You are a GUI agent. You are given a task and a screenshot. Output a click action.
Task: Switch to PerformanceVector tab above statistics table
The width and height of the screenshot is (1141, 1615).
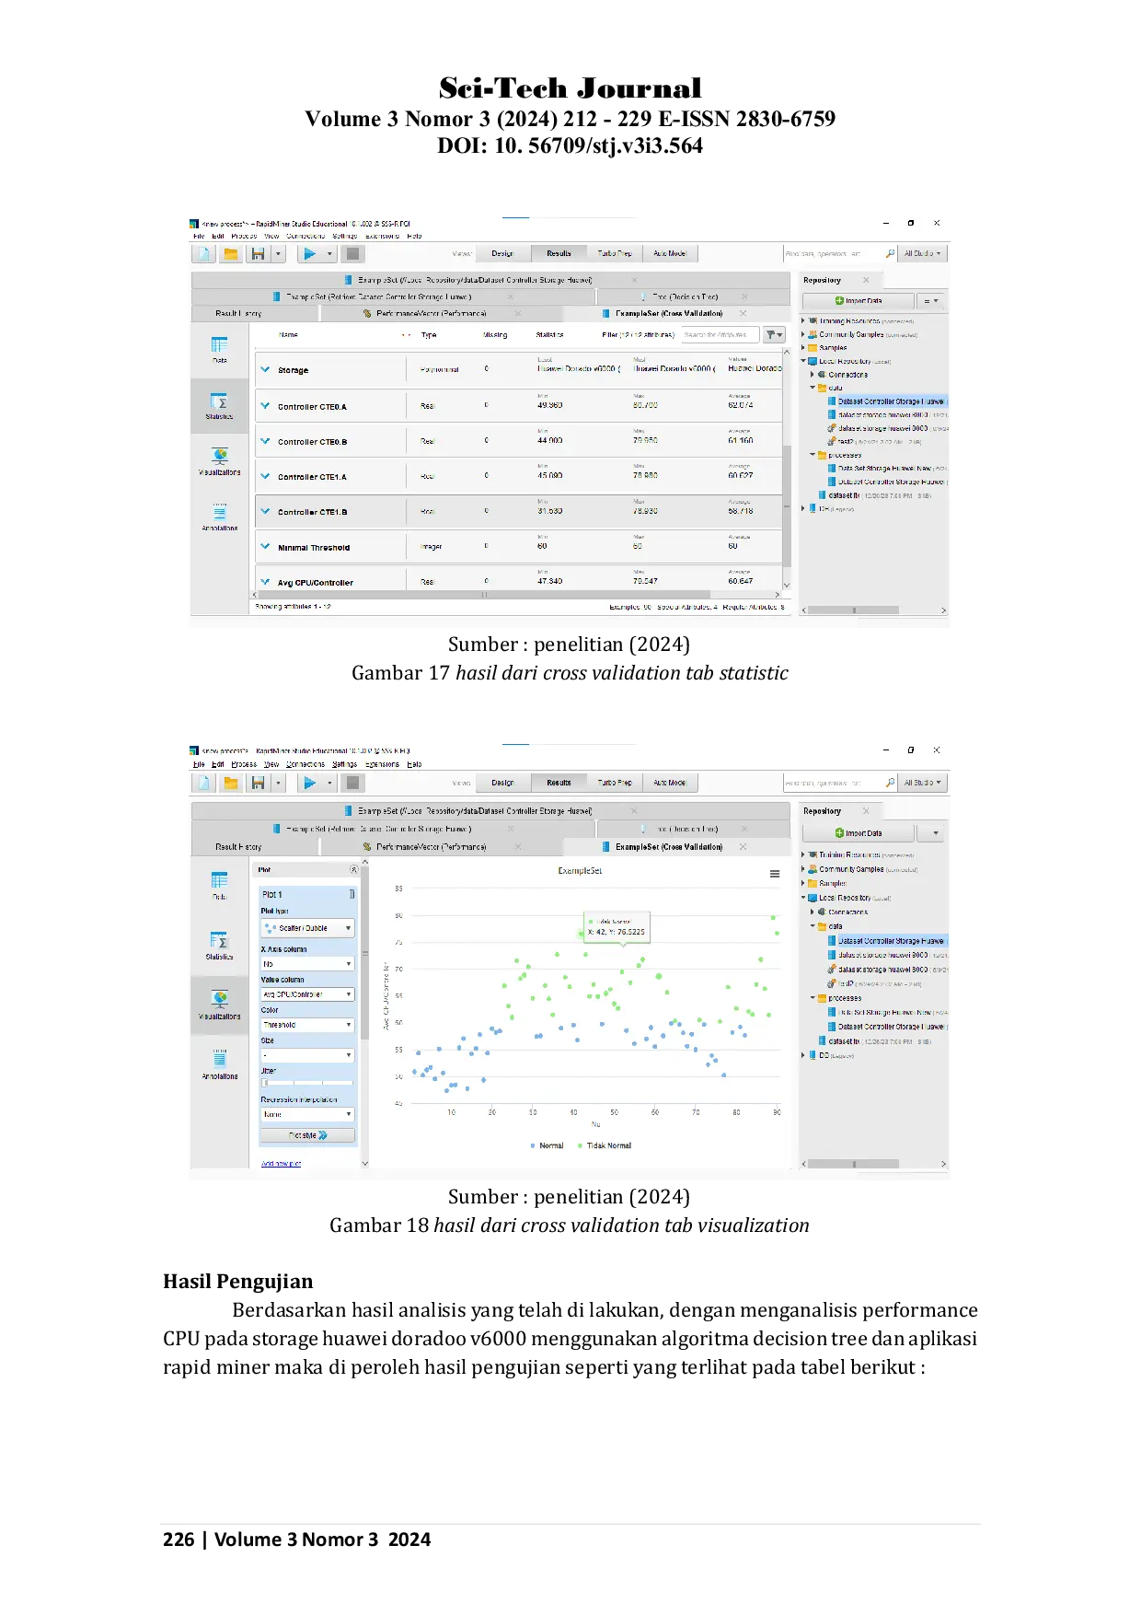431,314
